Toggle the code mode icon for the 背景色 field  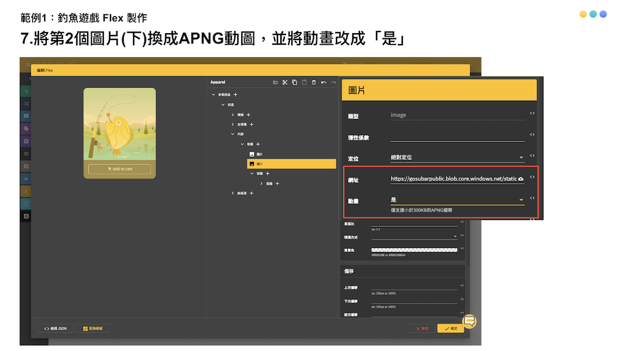click(463, 249)
